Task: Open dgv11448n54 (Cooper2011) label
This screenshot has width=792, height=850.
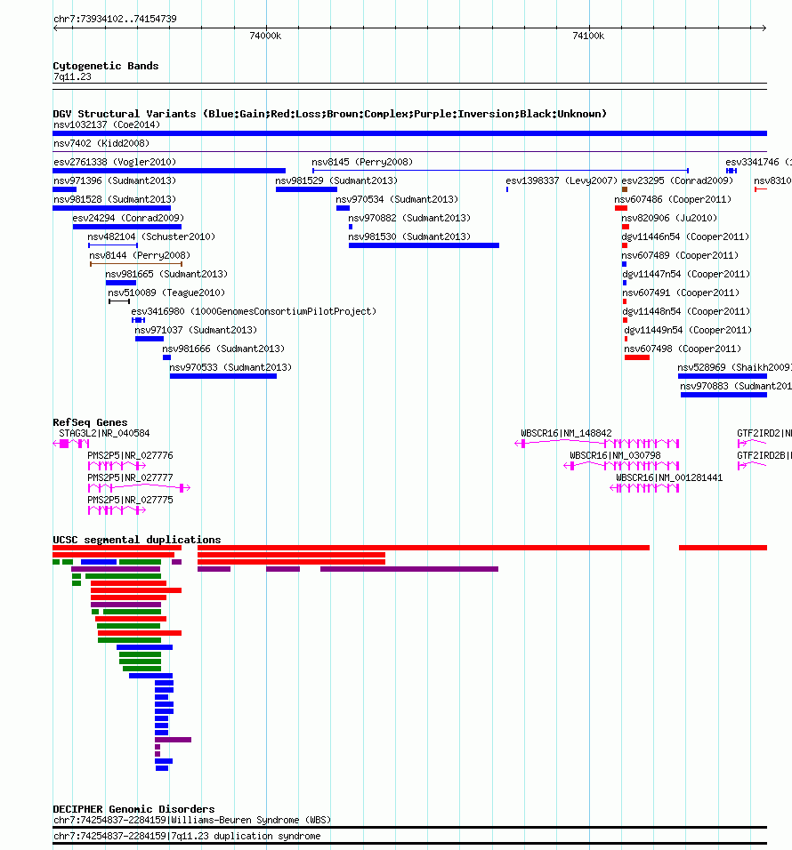Action: pos(686,312)
